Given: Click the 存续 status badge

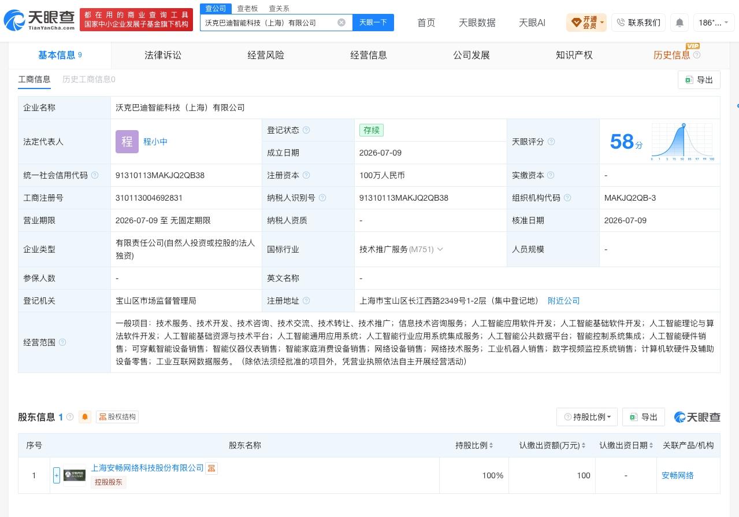Looking at the screenshot, I should [x=372, y=130].
